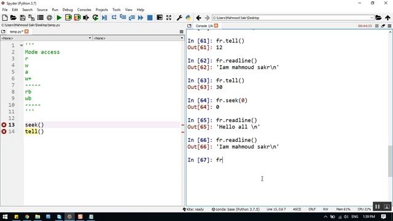
Task: Click Kite: ready status indicator
Action: [x=193, y=209]
